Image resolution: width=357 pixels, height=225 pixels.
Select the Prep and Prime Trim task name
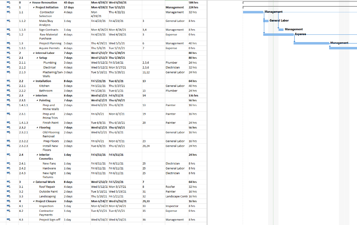pyautogui.click(x=50, y=116)
